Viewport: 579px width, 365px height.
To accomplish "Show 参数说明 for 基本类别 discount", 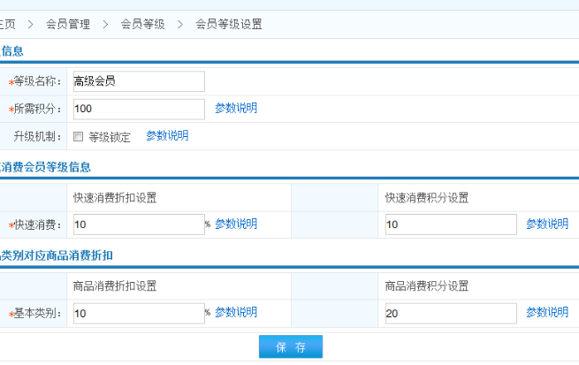I will click(236, 313).
